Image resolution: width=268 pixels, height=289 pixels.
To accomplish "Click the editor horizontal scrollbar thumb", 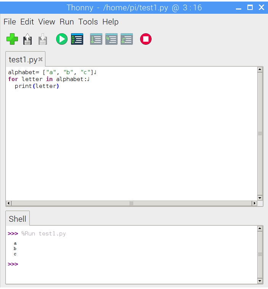I will 131,203.
